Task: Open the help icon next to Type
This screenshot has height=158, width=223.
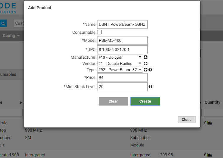Action: tap(150, 70)
